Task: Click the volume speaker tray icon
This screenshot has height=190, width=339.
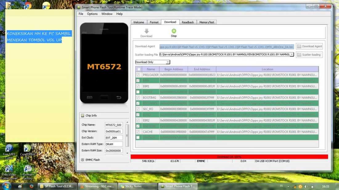Action: pyautogui.click(x=306, y=187)
